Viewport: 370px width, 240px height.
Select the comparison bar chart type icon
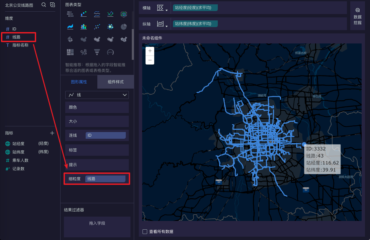point(70,14)
